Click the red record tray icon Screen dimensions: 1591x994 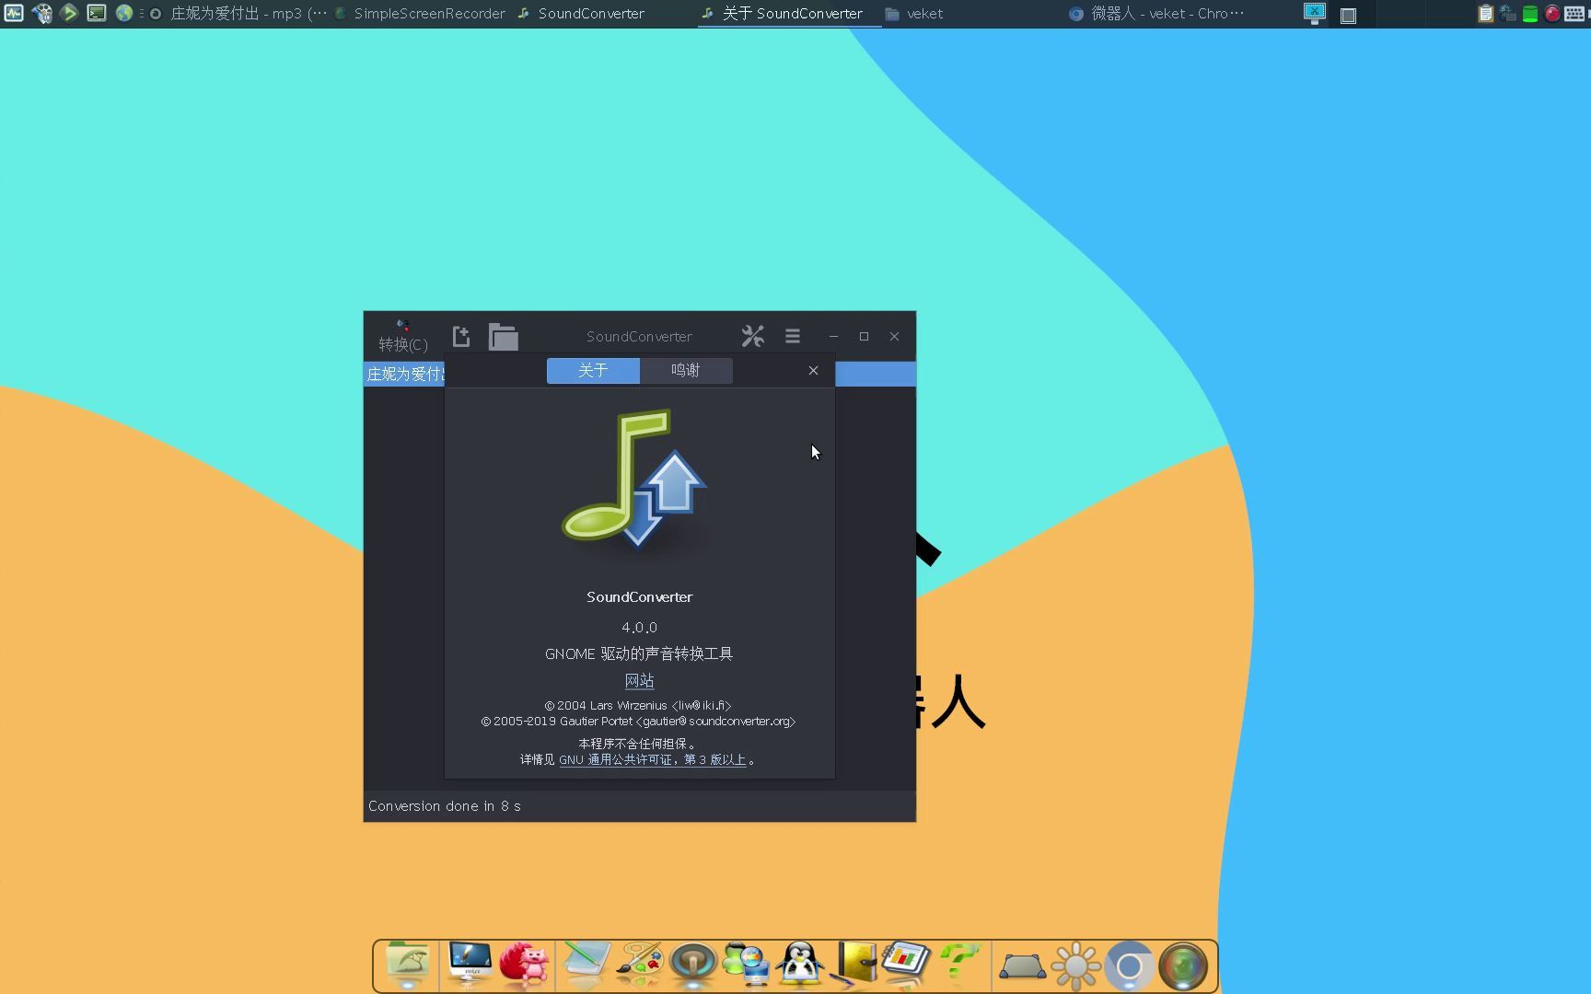pos(1551,14)
